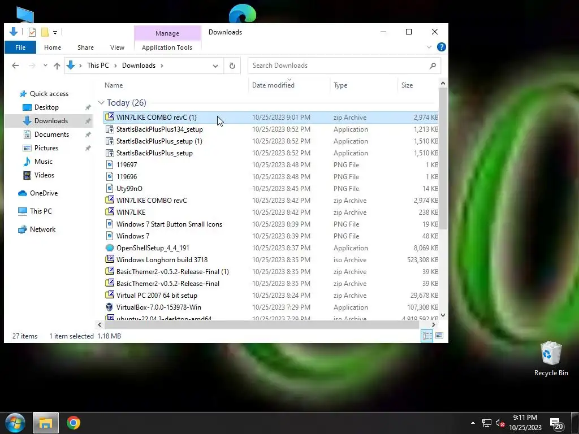Select WIN7LIKE COMBO revC zip icon from 8:42 PM
579x434 pixels.
110,200
